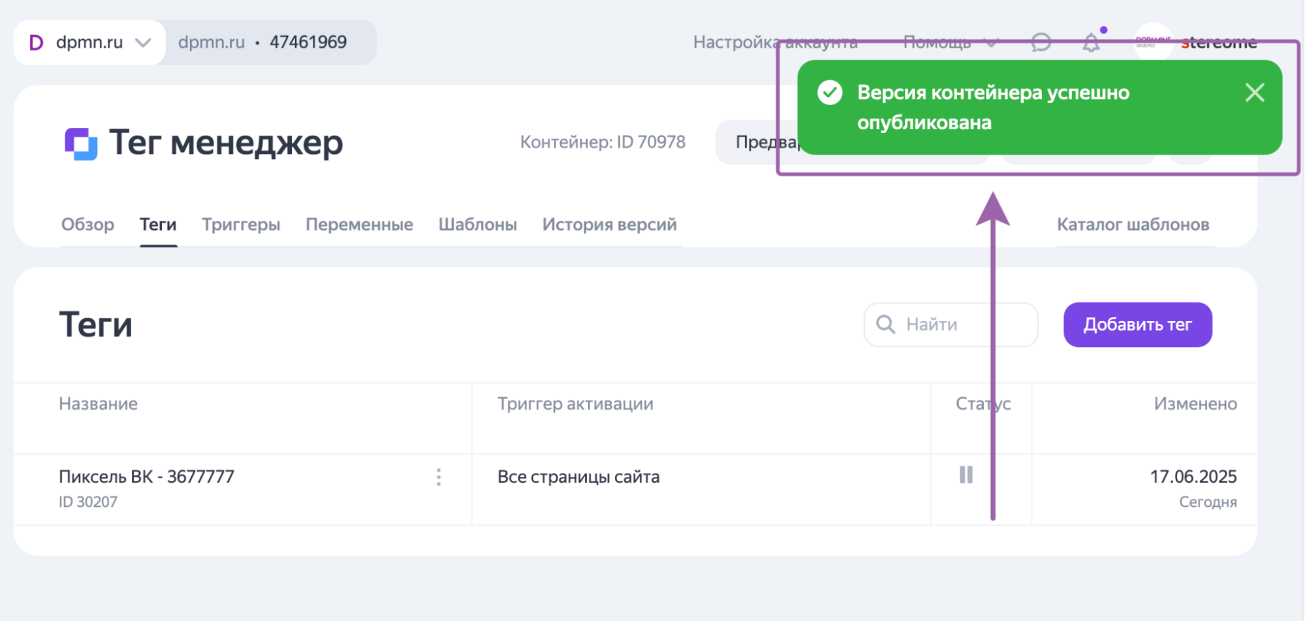Toggle the paused status of Пиксель ВК tag
Screen dimensions: 1305x621
pos(964,476)
